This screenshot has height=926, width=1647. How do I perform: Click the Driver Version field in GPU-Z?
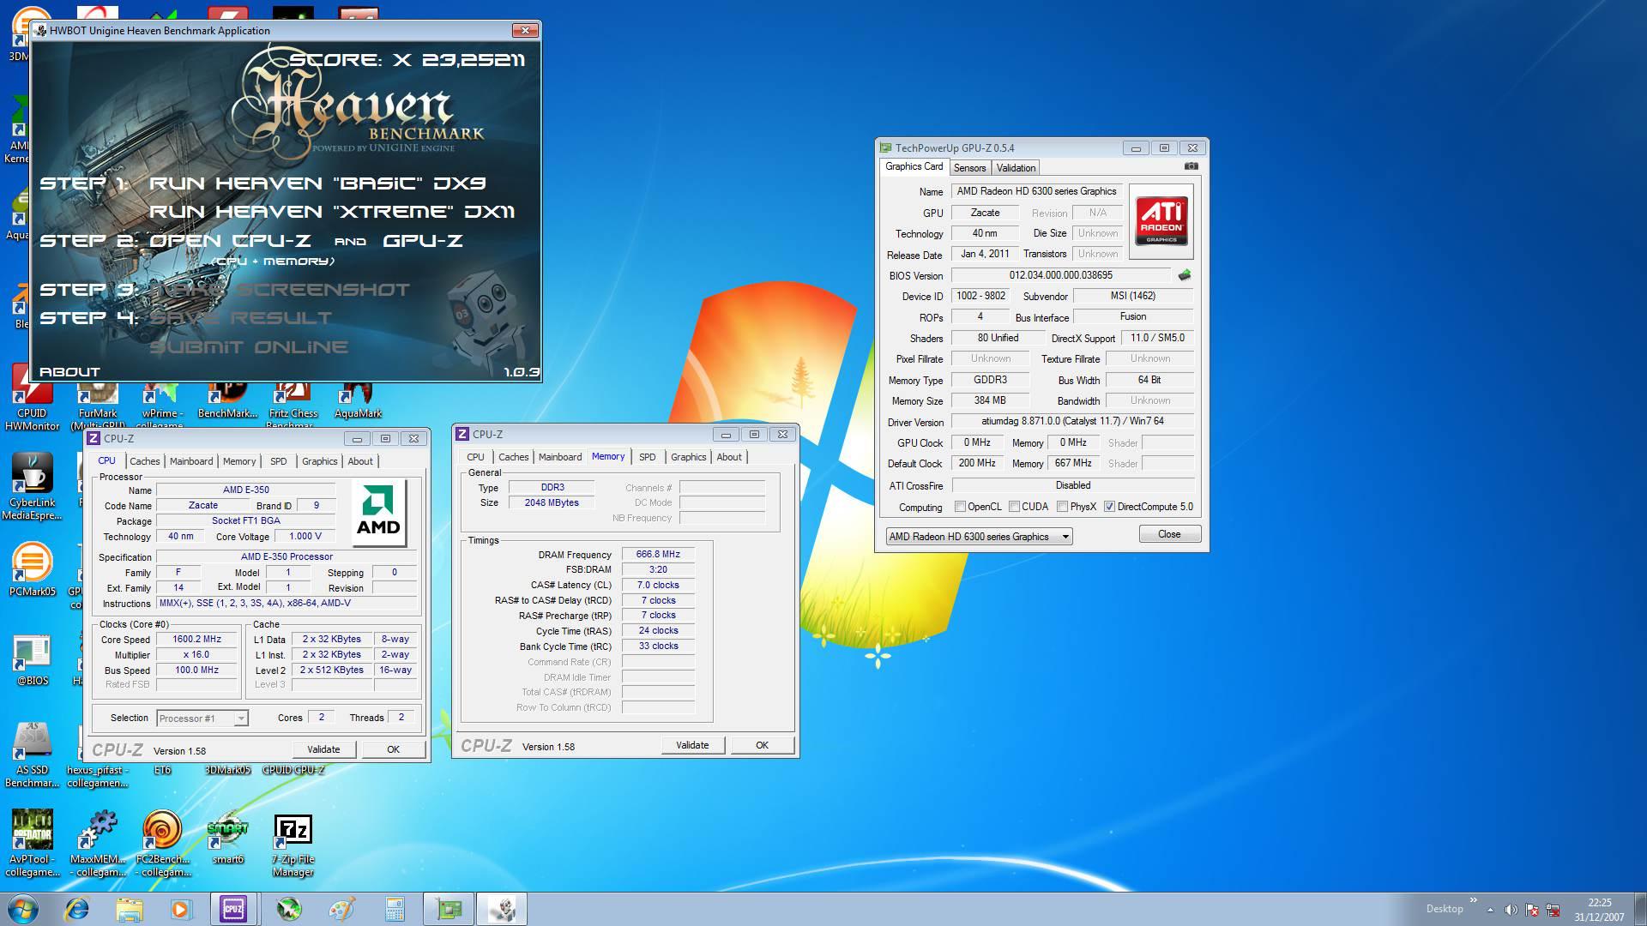1072,422
